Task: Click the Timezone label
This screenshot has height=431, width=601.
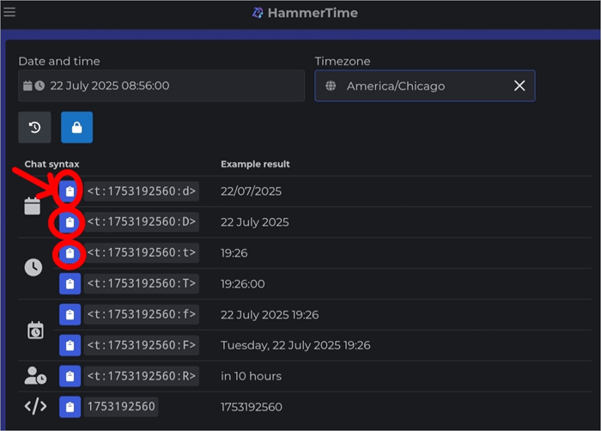Action: coord(343,61)
